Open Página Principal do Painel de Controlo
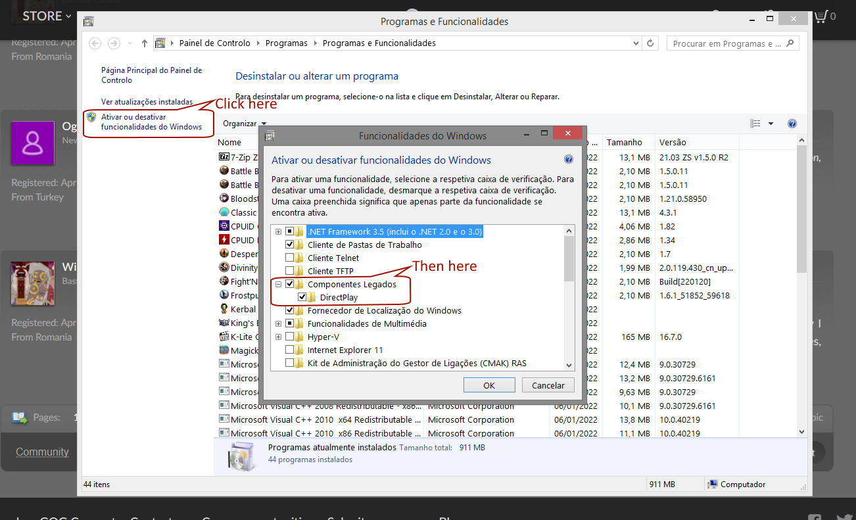 click(x=152, y=75)
